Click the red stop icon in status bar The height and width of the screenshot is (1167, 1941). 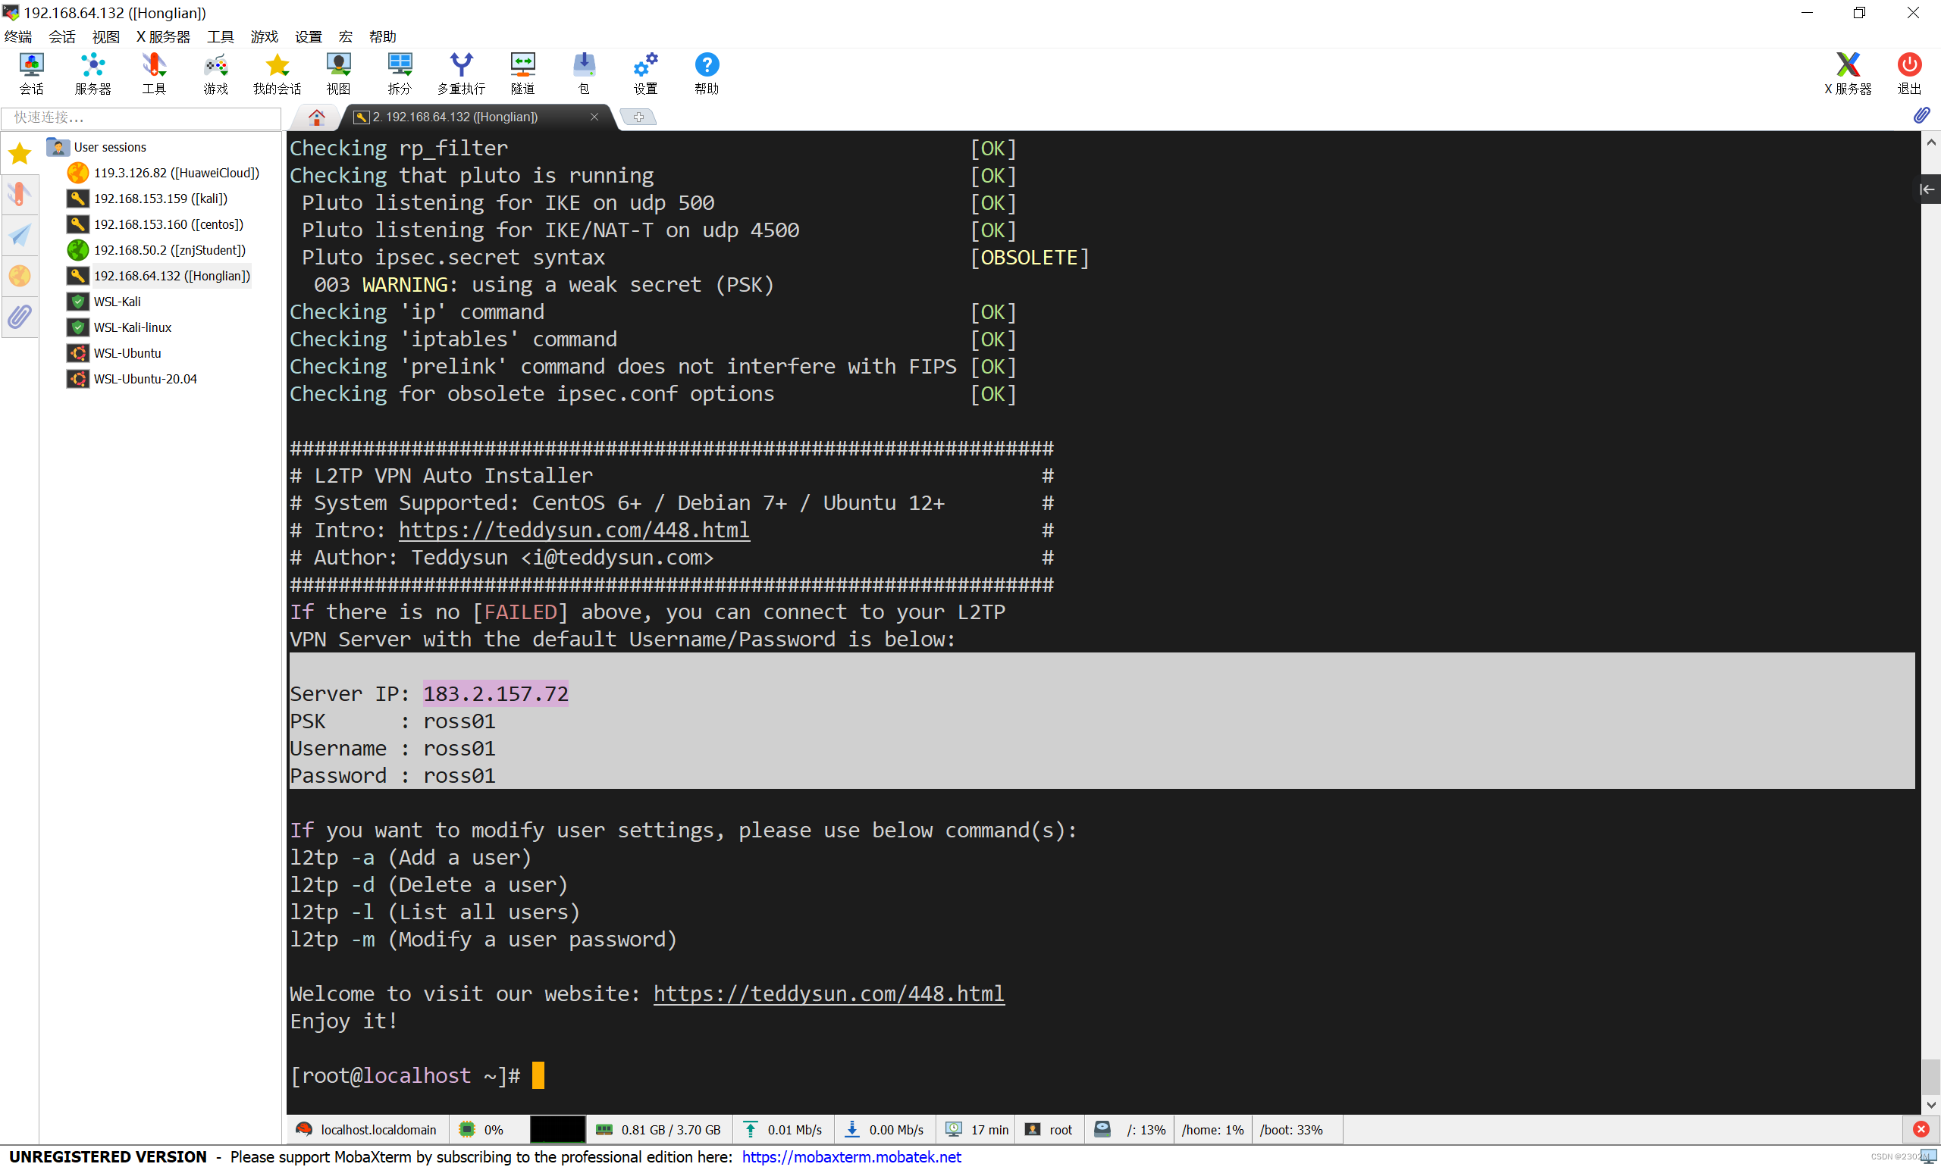click(x=1921, y=1129)
